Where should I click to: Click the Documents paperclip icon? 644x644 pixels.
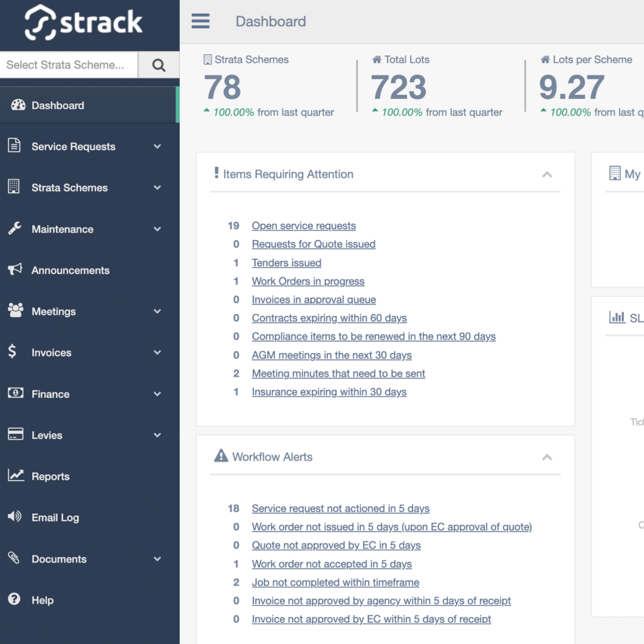(15, 558)
